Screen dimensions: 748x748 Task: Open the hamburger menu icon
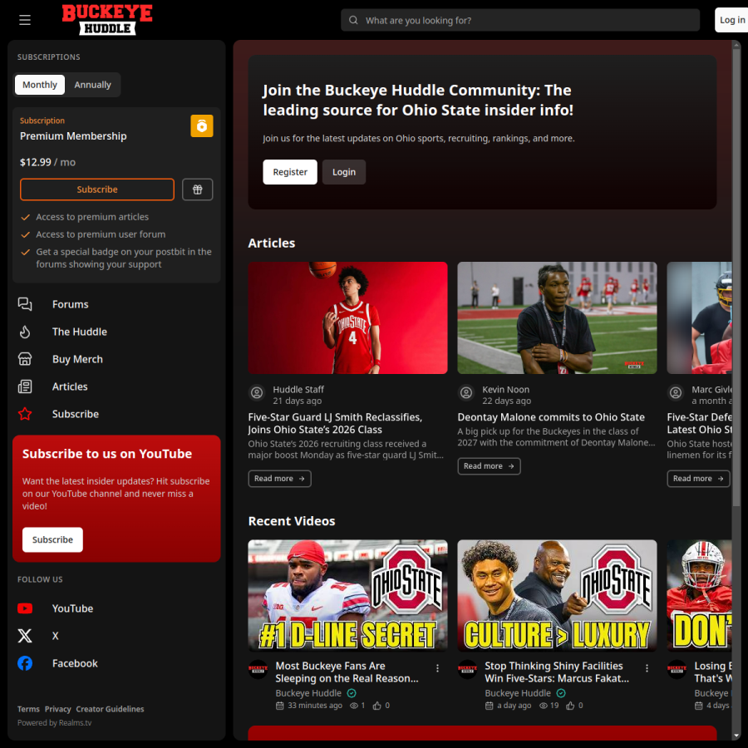click(x=25, y=20)
